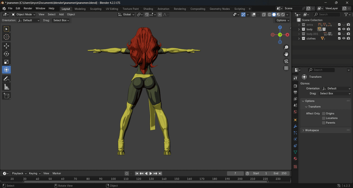Activate the Measure tool

pyautogui.click(x=6, y=87)
